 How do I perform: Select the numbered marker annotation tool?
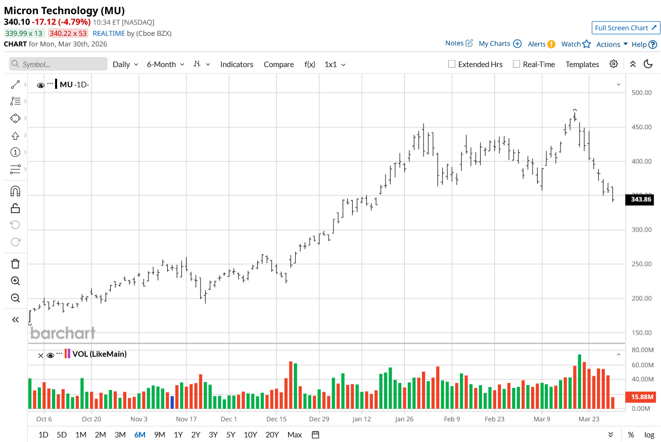(15, 152)
